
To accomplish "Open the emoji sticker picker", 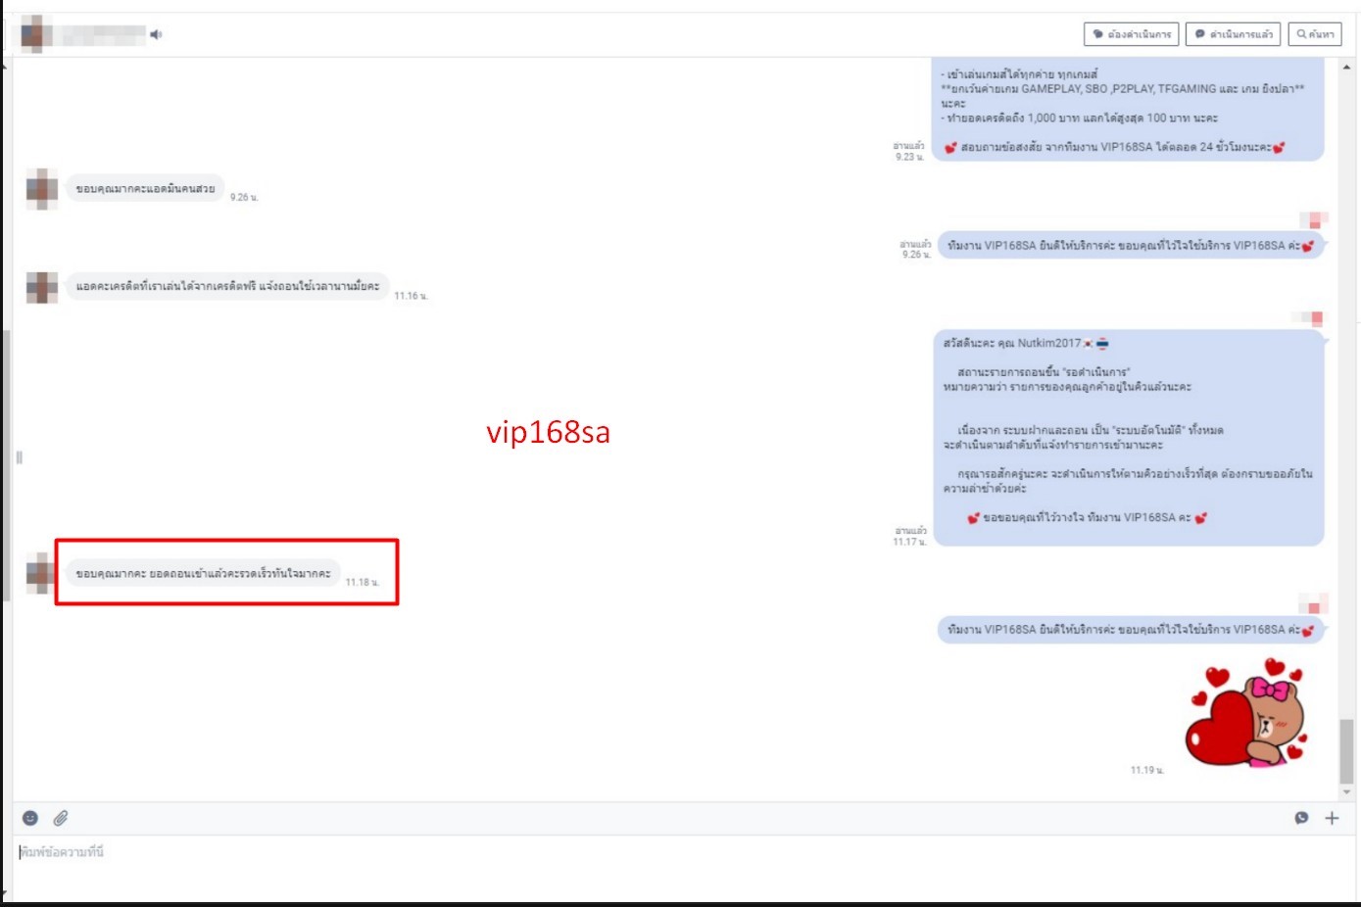I will coord(30,818).
